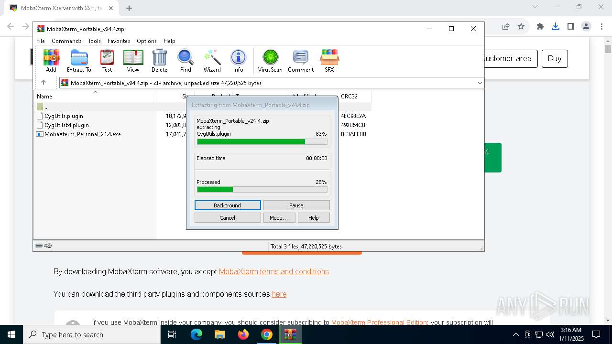Open Chrome profile avatar
This screenshot has height=344, width=612.
[x=586, y=27]
